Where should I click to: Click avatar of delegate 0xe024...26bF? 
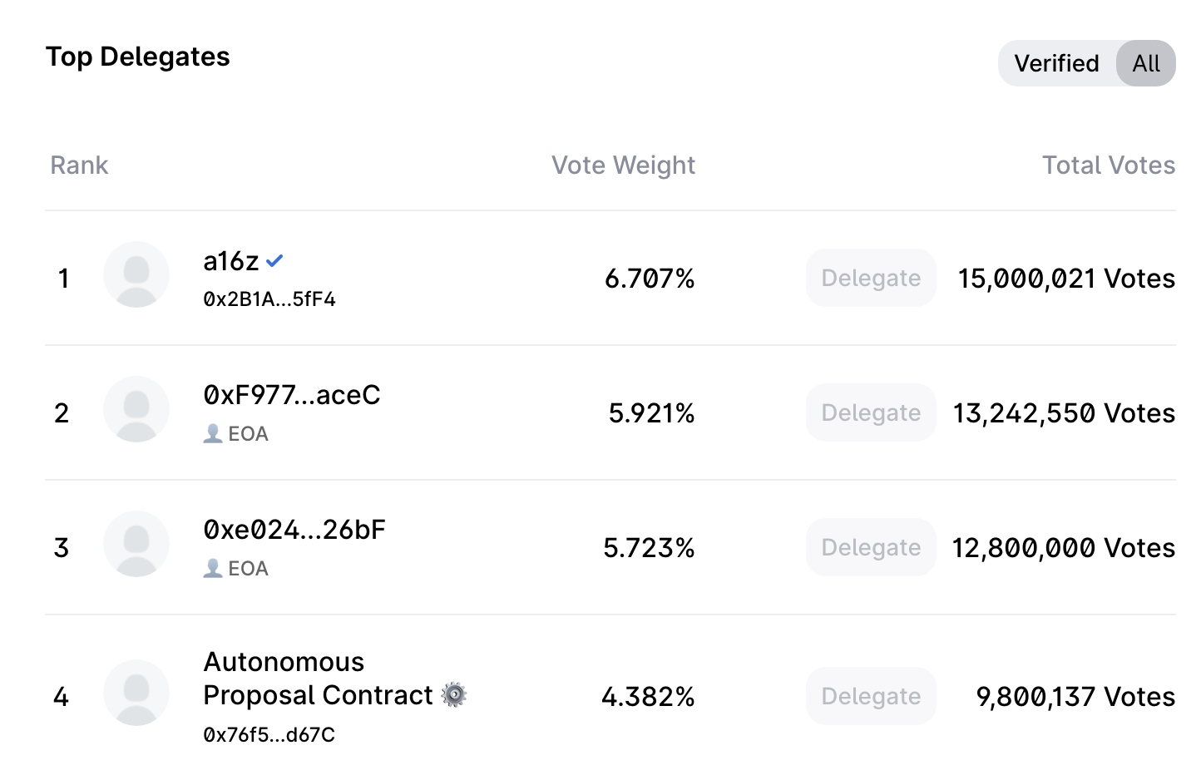click(136, 545)
